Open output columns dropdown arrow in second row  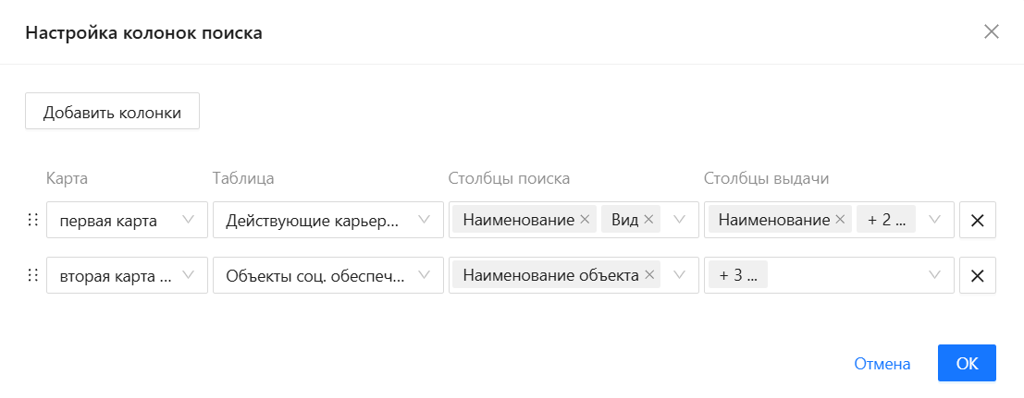pyautogui.click(x=935, y=274)
